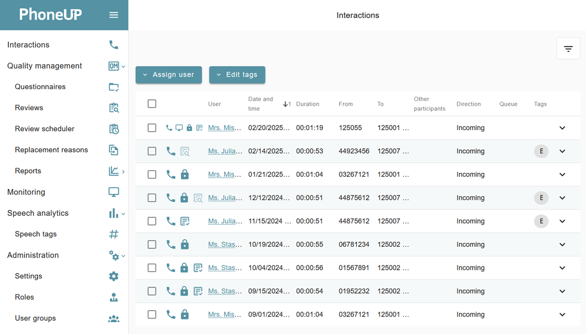Open user link Ms. Julia... in 11/15/2024 row
The image size is (586, 334).
point(225,221)
